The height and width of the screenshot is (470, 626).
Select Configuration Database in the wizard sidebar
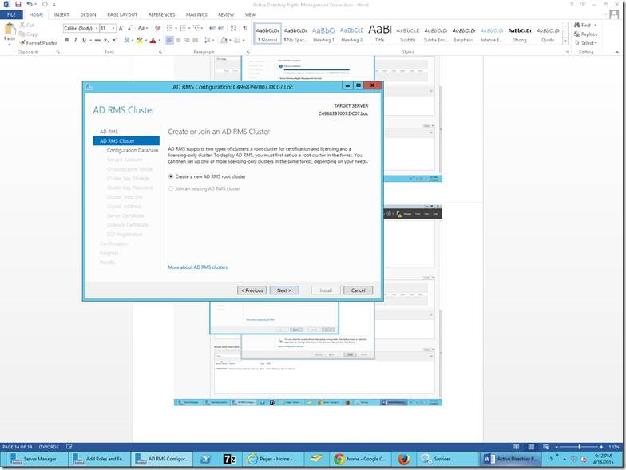pyautogui.click(x=133, y=150)
